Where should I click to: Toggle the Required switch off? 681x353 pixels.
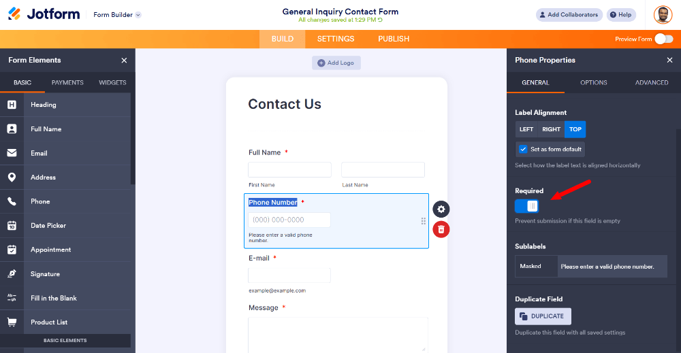527,206
